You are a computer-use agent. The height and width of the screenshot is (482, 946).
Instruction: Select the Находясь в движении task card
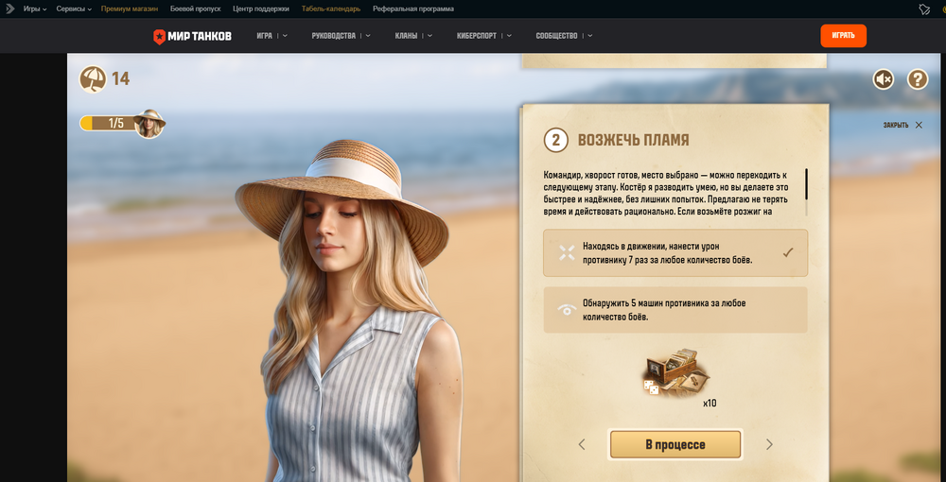click(x=675, y=253)
